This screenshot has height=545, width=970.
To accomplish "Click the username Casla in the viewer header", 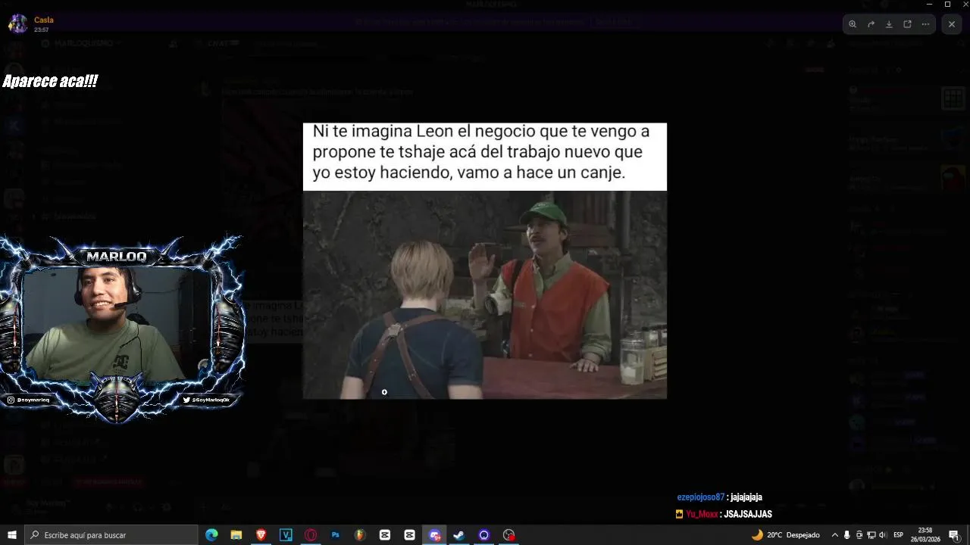I will [44, 20].
